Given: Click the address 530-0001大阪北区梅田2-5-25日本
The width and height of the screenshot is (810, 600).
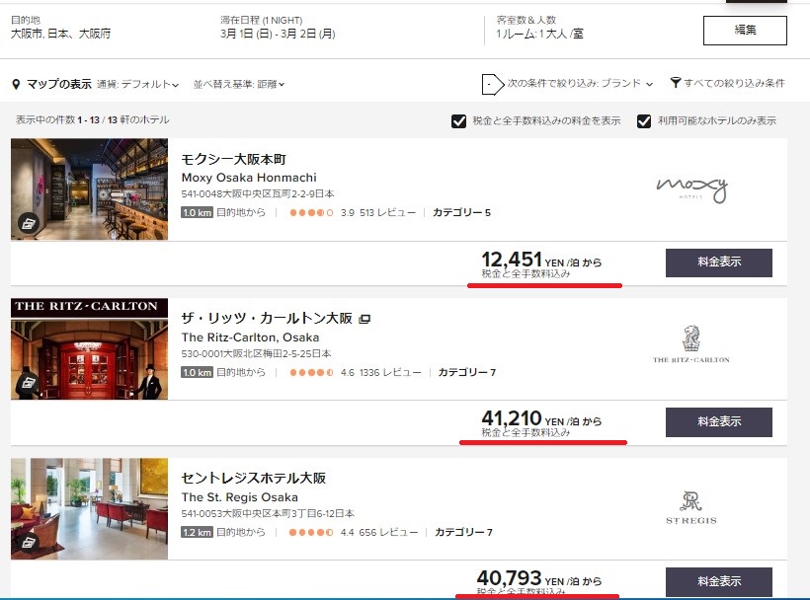Looking at the screenshot, I should (256, 354).
